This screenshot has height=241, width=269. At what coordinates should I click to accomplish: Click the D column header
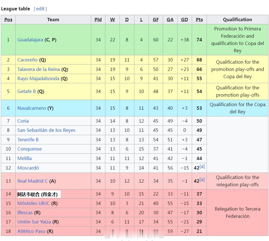(x=127, y=20)
